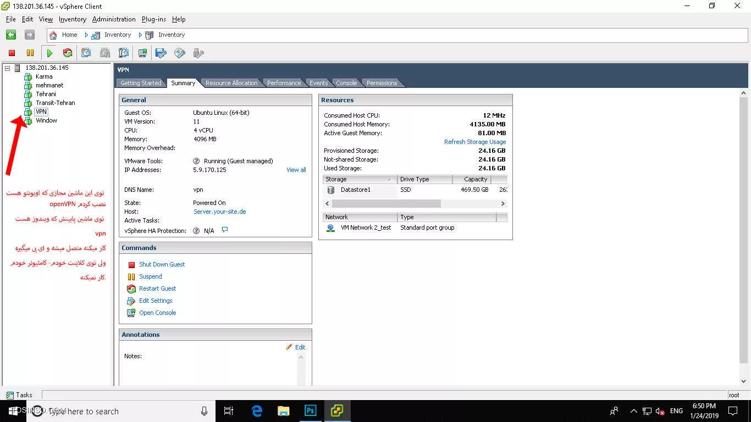Image resolution: width=751 pixels, height=422 pixels.
Task: Collapse the 138.201.36.145 host tree node
Action: pyautogui.click(x=8, y=68)
